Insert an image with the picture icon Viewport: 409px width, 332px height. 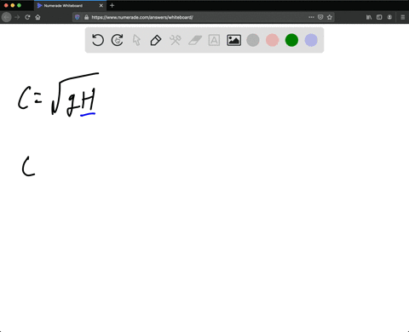pyautogui.click(x=233, y=40)
